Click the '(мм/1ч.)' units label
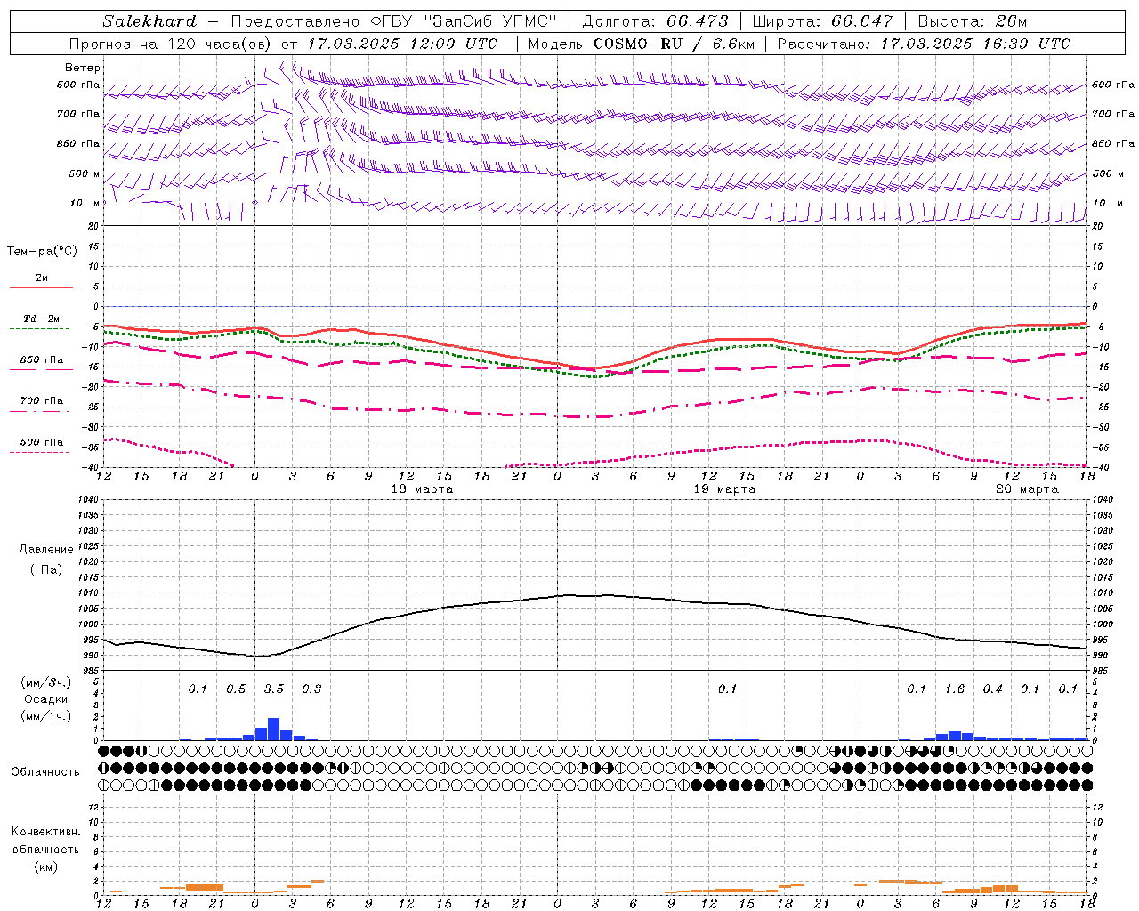 (46, 716)
